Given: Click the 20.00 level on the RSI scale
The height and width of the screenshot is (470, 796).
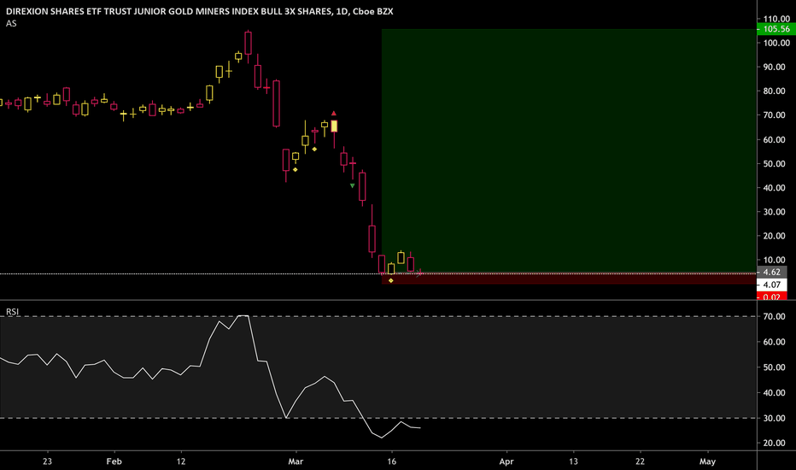Looking at the screenshot, I should [x=774, y=443].
